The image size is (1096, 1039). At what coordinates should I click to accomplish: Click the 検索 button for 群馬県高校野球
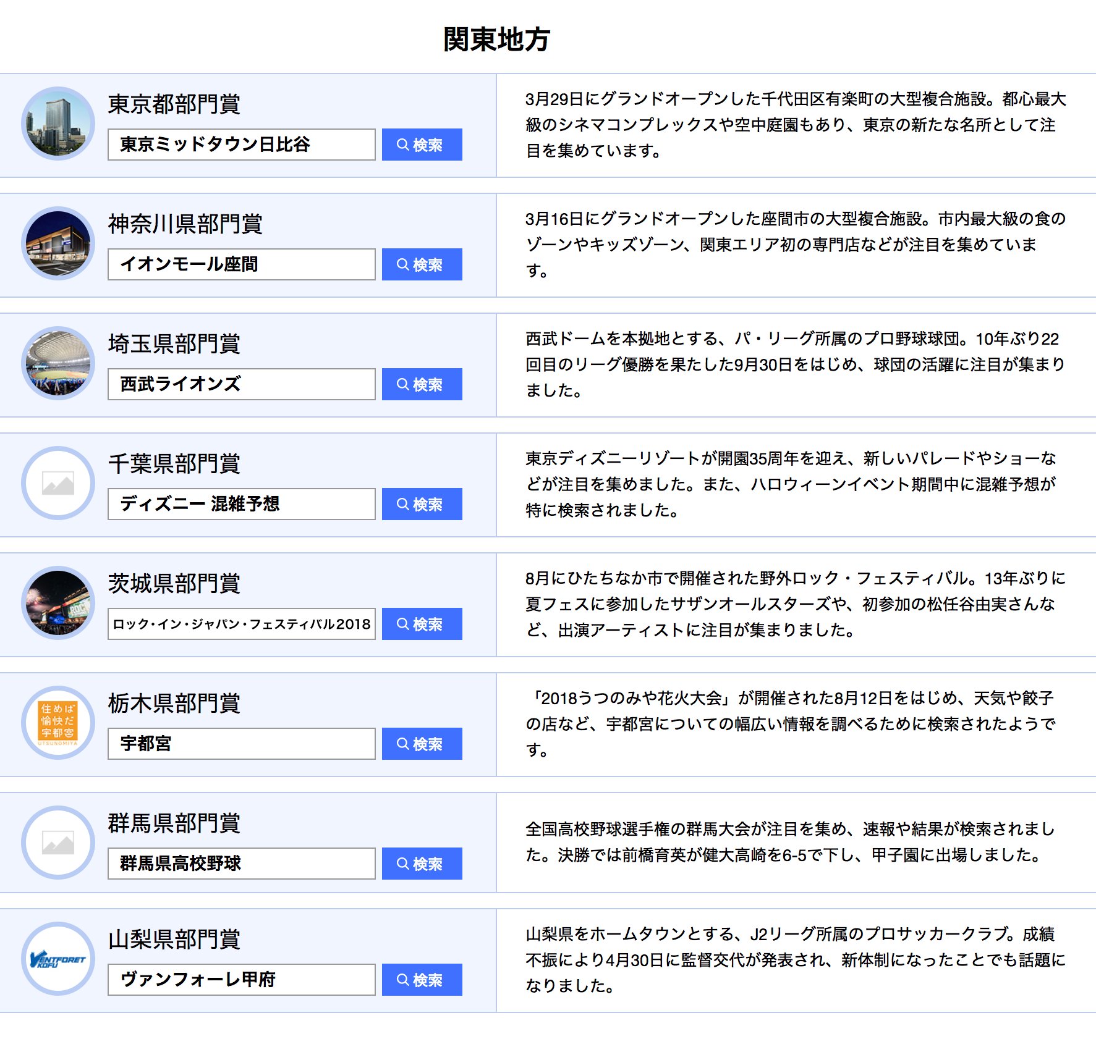click(422, 864)
